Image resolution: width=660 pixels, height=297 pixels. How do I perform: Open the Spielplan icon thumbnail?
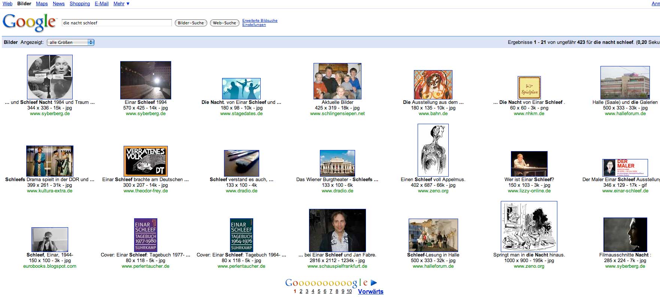pyautogui.click(x=529, y=88)
